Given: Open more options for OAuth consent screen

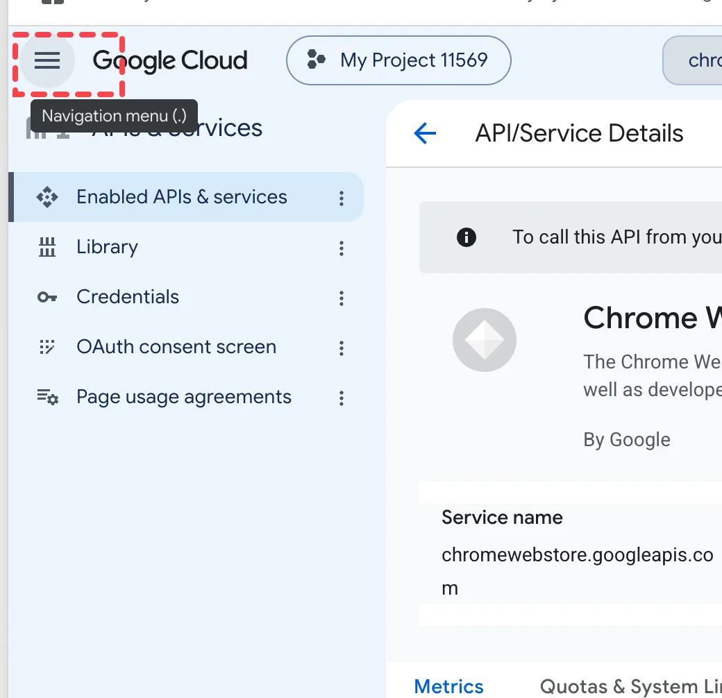Looking at the screenshot, I should (x=341, y=348).
